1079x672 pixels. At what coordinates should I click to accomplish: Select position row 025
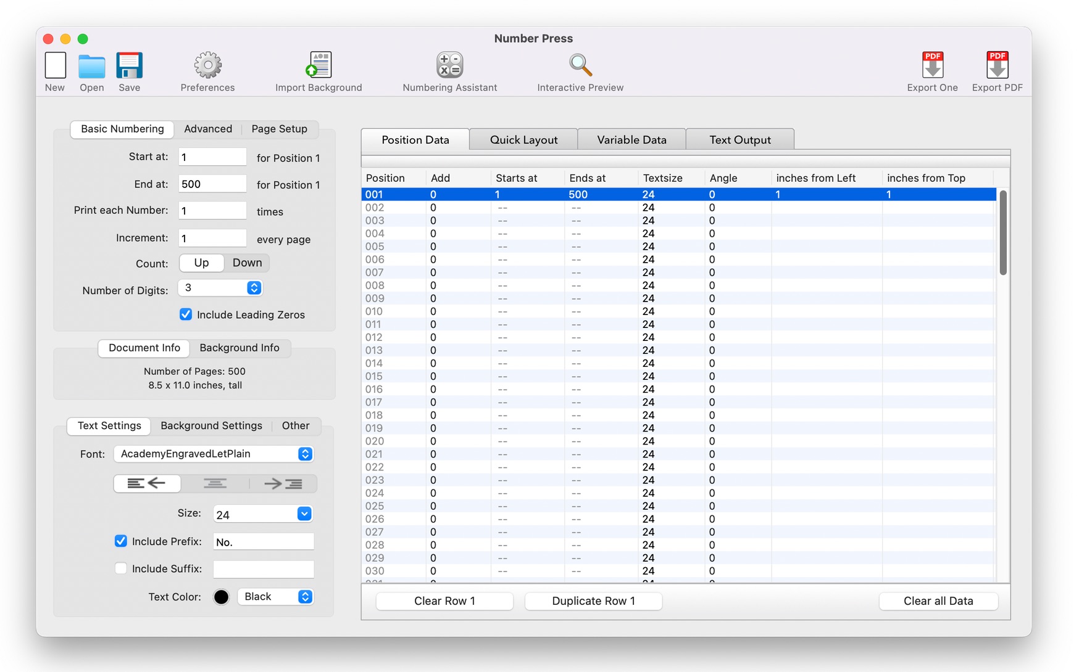pyautogui.click(x=679, y=506)
